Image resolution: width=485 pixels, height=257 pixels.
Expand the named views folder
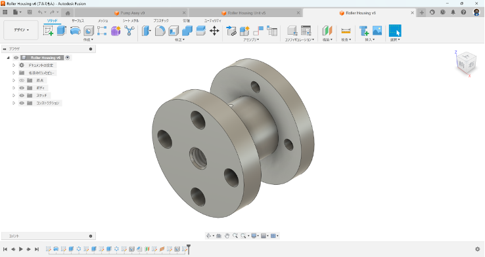click(x=14, y=73)
